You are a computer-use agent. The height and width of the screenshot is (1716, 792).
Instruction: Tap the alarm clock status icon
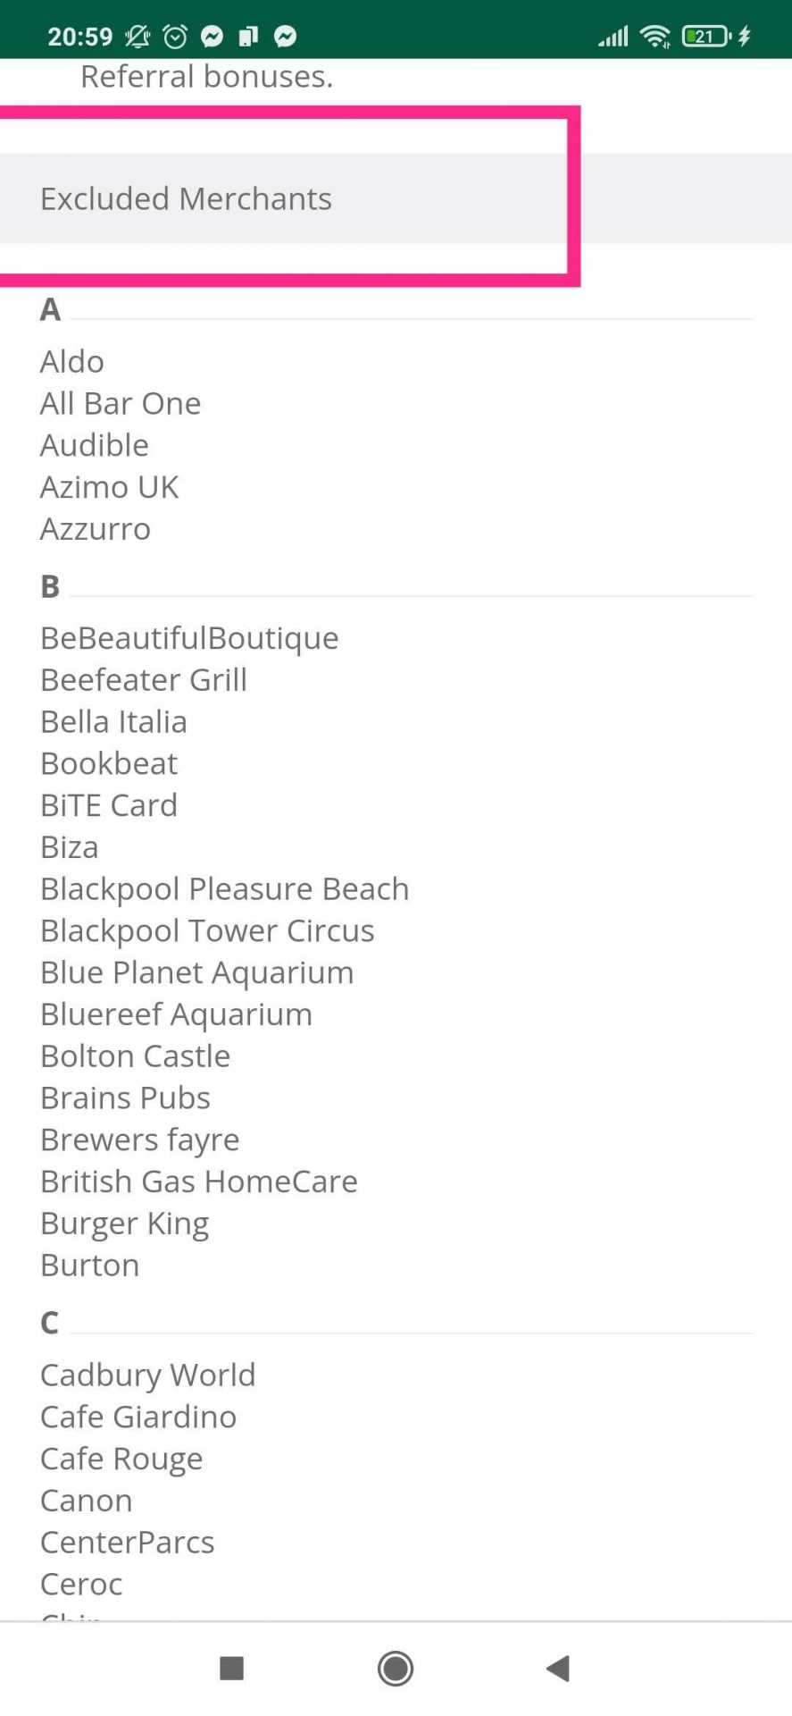(x=176, y=36)
